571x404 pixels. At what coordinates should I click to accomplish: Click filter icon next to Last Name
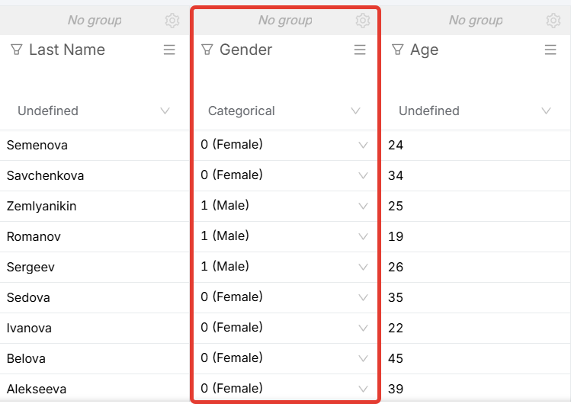coord(16,50)
